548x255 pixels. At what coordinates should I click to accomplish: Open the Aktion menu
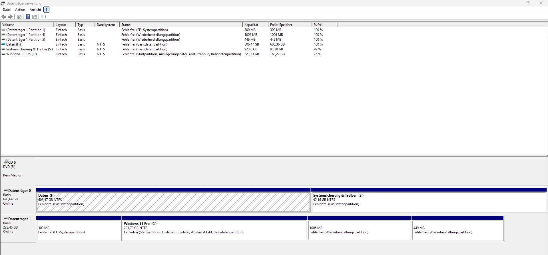click(20, 9)
